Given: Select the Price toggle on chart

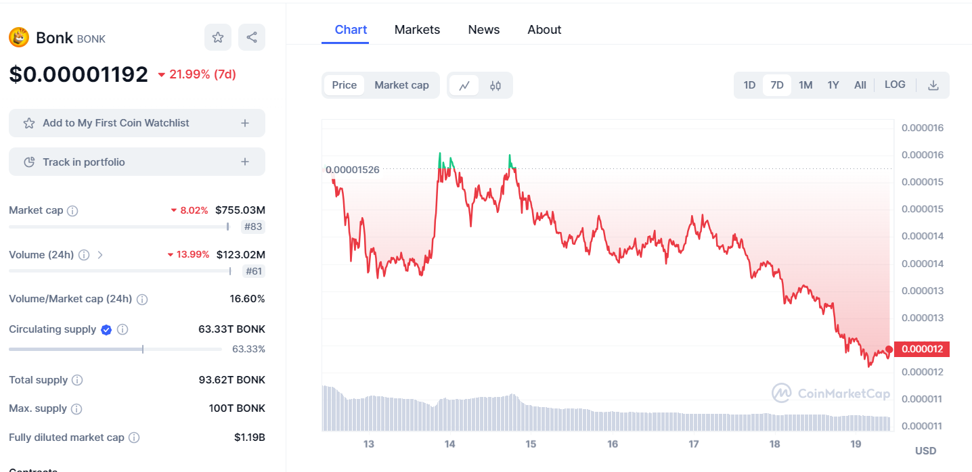Looking at the screenshot, I should tap(345, 85).
